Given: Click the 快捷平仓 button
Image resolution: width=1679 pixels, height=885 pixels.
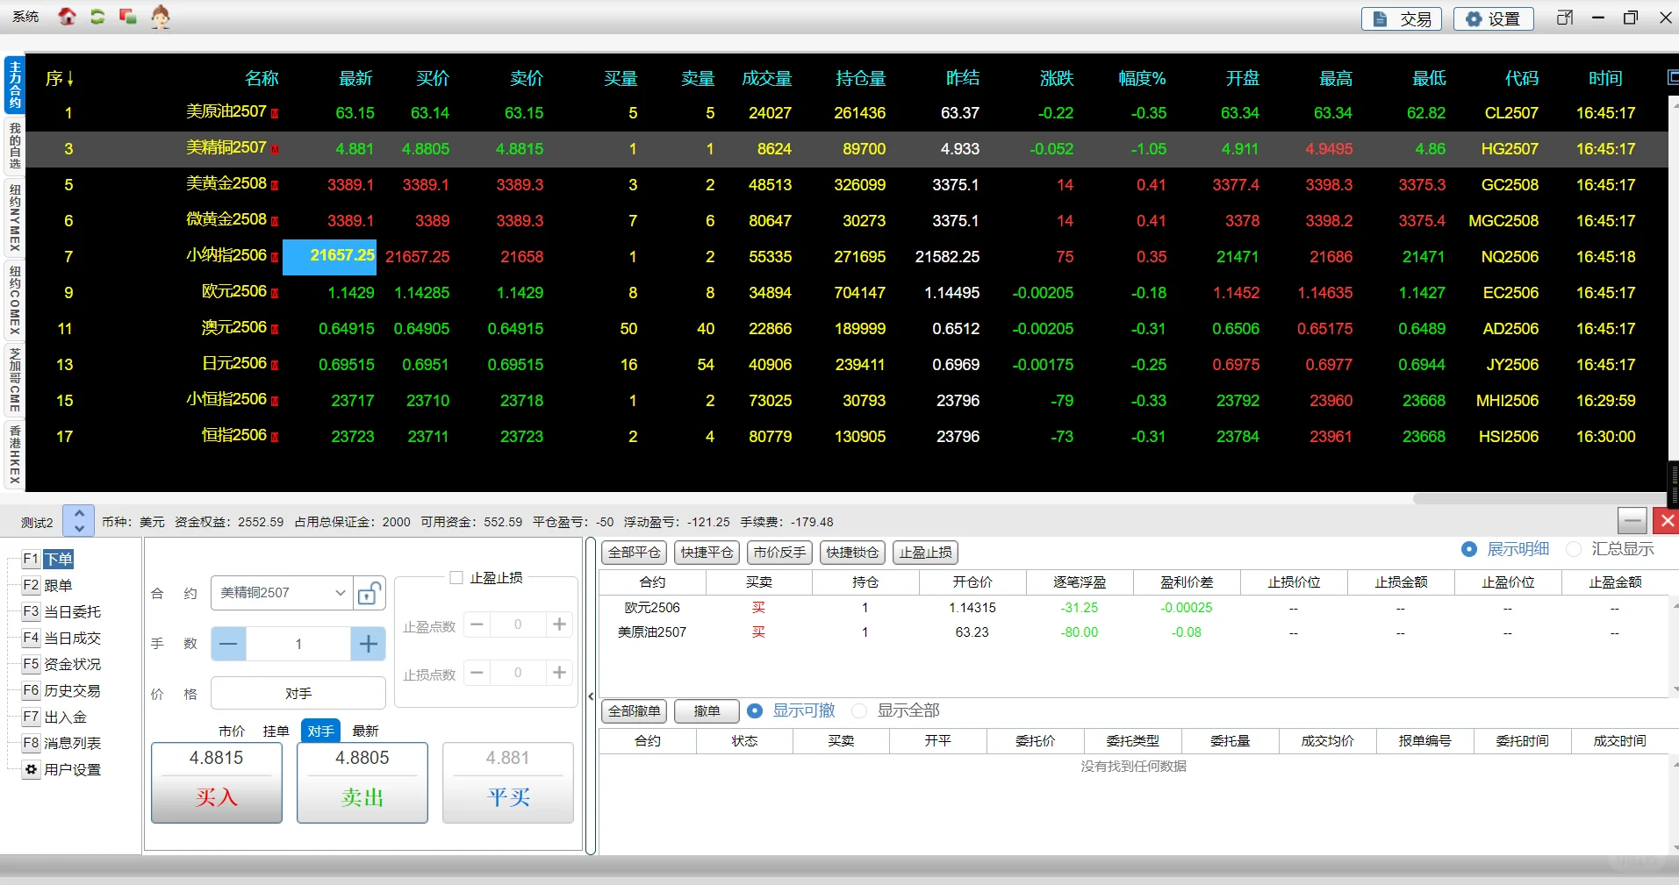Looking at the screenshot, I should pos(707,552).
